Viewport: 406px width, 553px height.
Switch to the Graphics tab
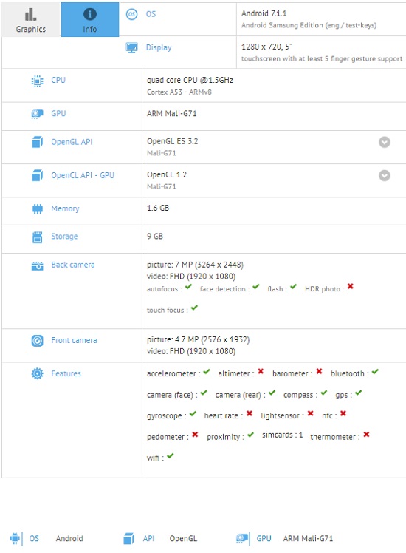point(31,20)
